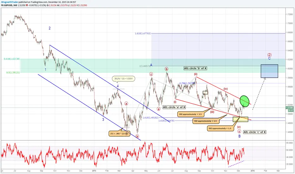The image size is (295, 174).
Task: Select circled 'a' beside Alt circle 'a' label
Action: click(159, 109)
